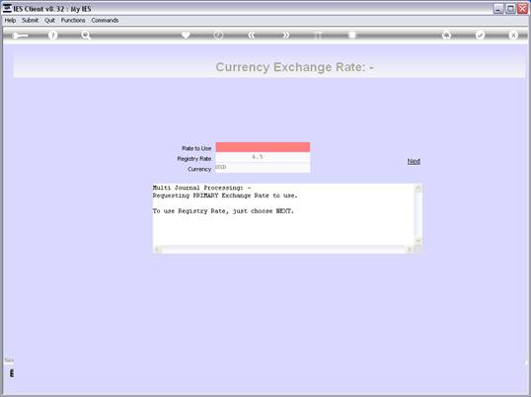Open the help question mark icon

[x=52, y=35]
